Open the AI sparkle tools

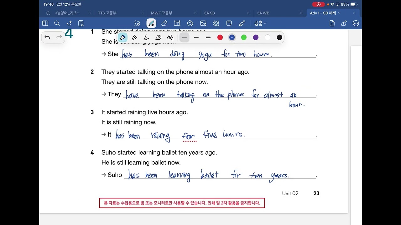click(69, 23)
